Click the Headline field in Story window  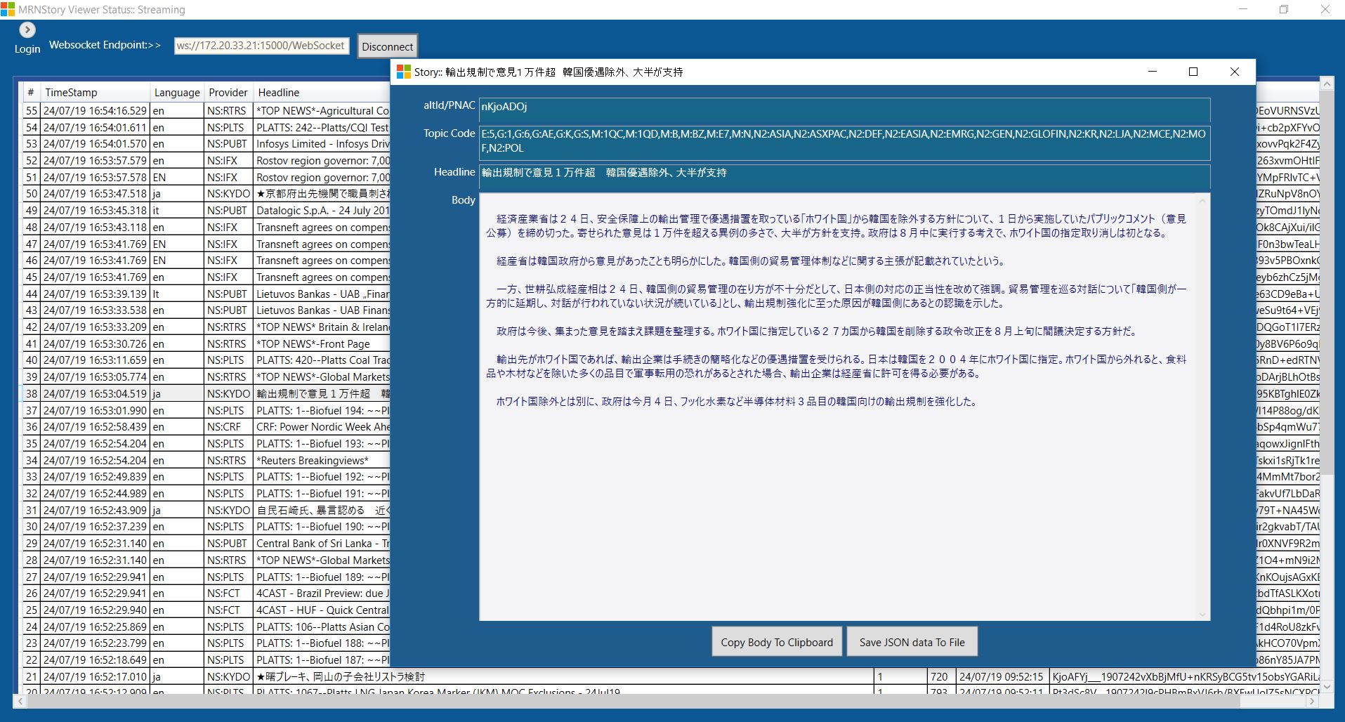click(x=844, y=176)
